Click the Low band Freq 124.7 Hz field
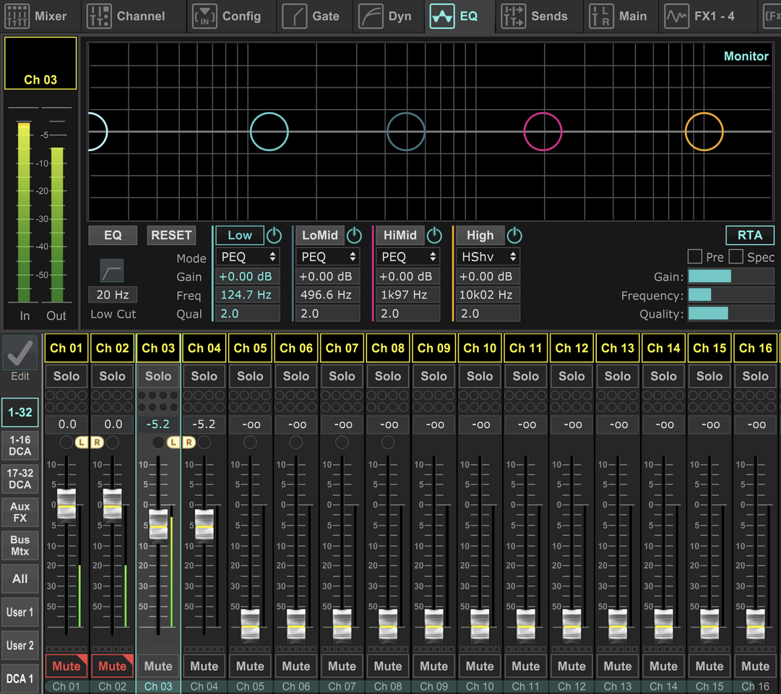This screenshot has height=694, width=781. 248,295
